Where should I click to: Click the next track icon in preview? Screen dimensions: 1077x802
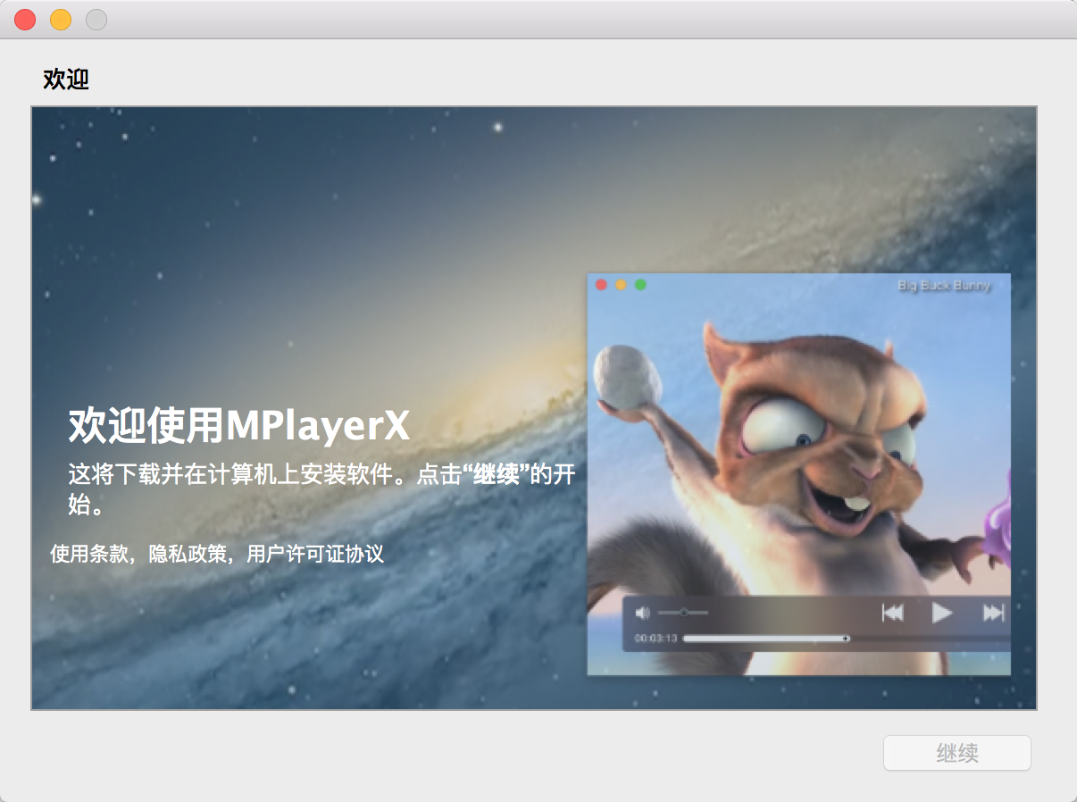click(993, 613)
